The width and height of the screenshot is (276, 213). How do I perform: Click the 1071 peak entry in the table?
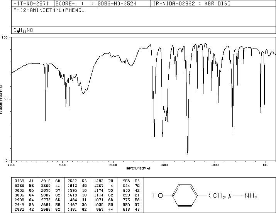point(104,200)
